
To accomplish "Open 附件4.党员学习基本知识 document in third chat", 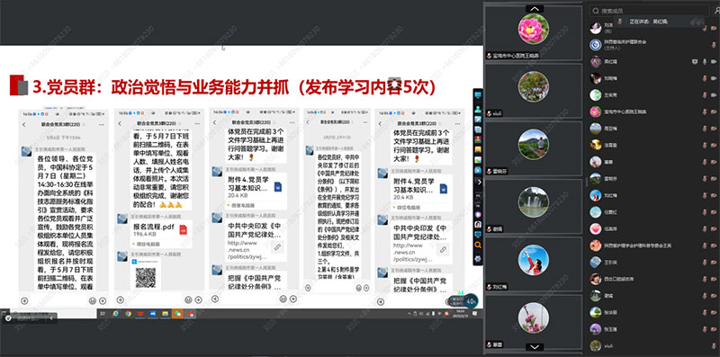I will [256, 190].
